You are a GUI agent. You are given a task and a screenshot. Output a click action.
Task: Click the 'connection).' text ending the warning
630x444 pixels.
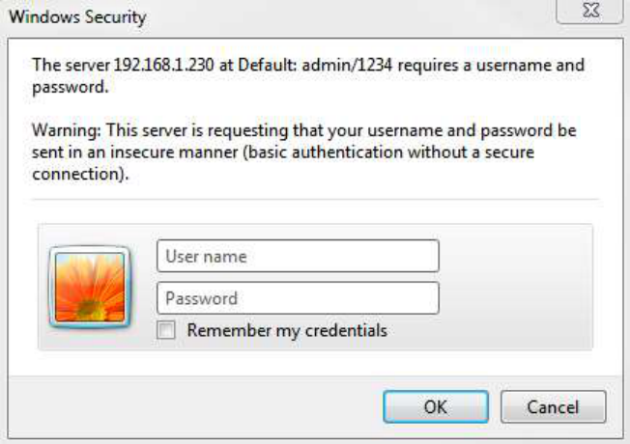tap(80, 175)
